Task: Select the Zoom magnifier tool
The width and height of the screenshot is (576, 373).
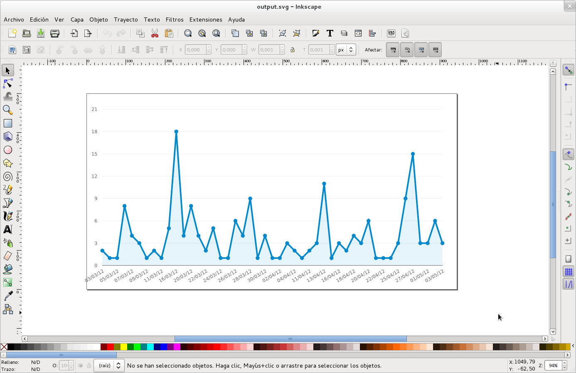Action: click(8, 110)
